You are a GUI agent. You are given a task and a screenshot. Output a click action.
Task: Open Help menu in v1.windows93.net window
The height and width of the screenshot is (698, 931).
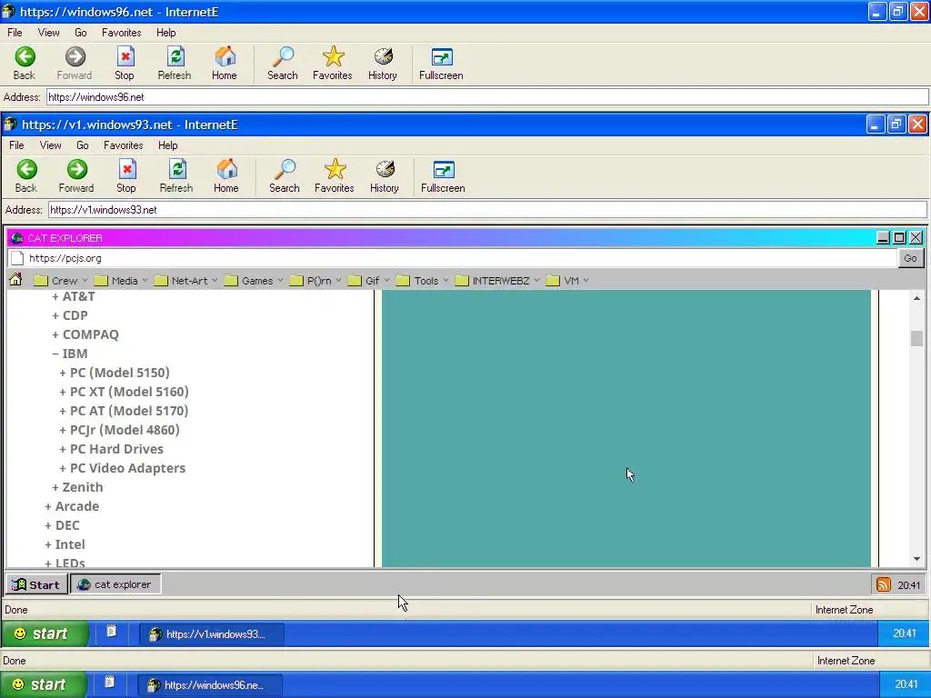pyautogui.click(x=168, y=145)
